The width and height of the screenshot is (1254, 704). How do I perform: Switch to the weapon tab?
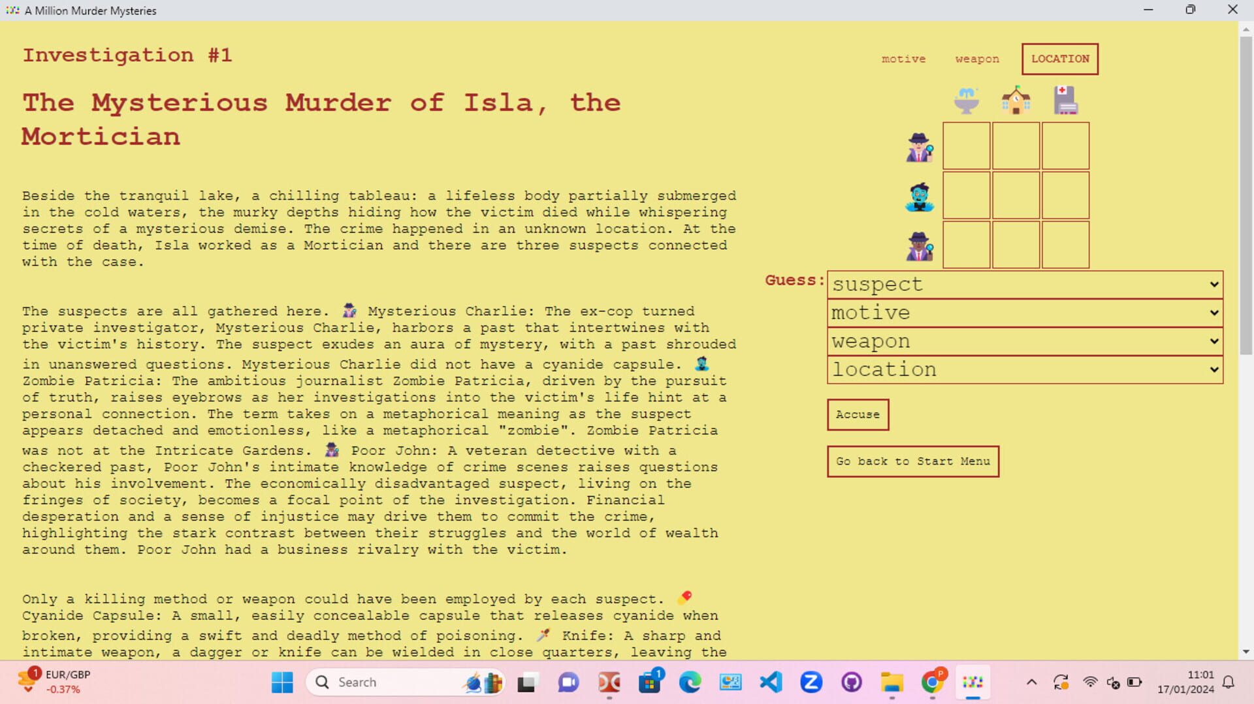(x=976, y=59)
